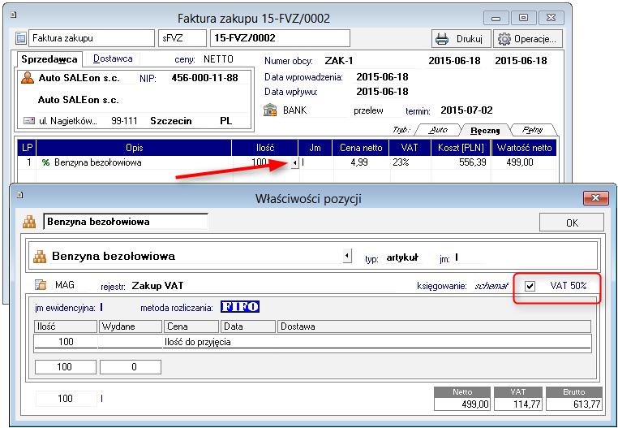Click the percent icon in the Benzyna bezołowiowa row
Screen dimensions: 618x428
point(45,162)
